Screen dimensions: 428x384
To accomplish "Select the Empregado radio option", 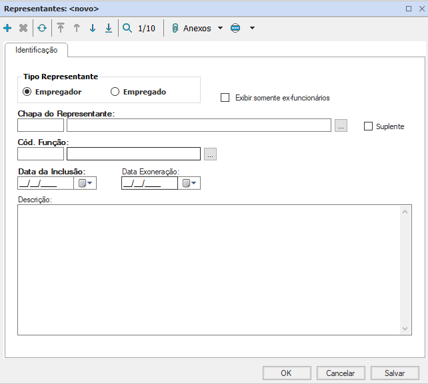I will click(x=115, y=92).
